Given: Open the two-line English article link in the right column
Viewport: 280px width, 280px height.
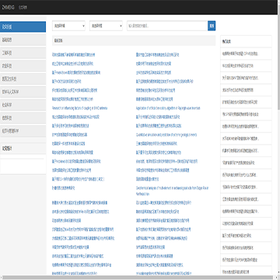Looking at the screenshot, I should pos(172,191).
